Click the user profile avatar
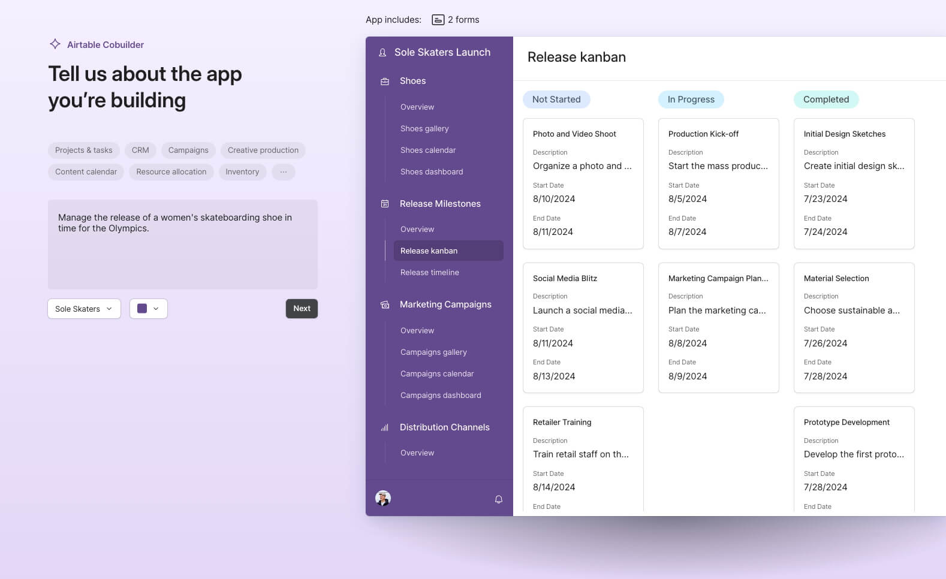946x579 pixels. coord(383,498)
